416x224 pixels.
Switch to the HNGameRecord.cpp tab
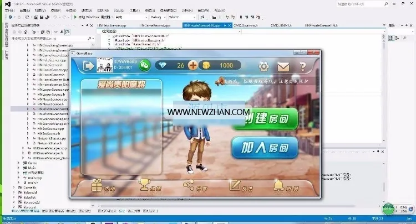click(x=155, y=25)
